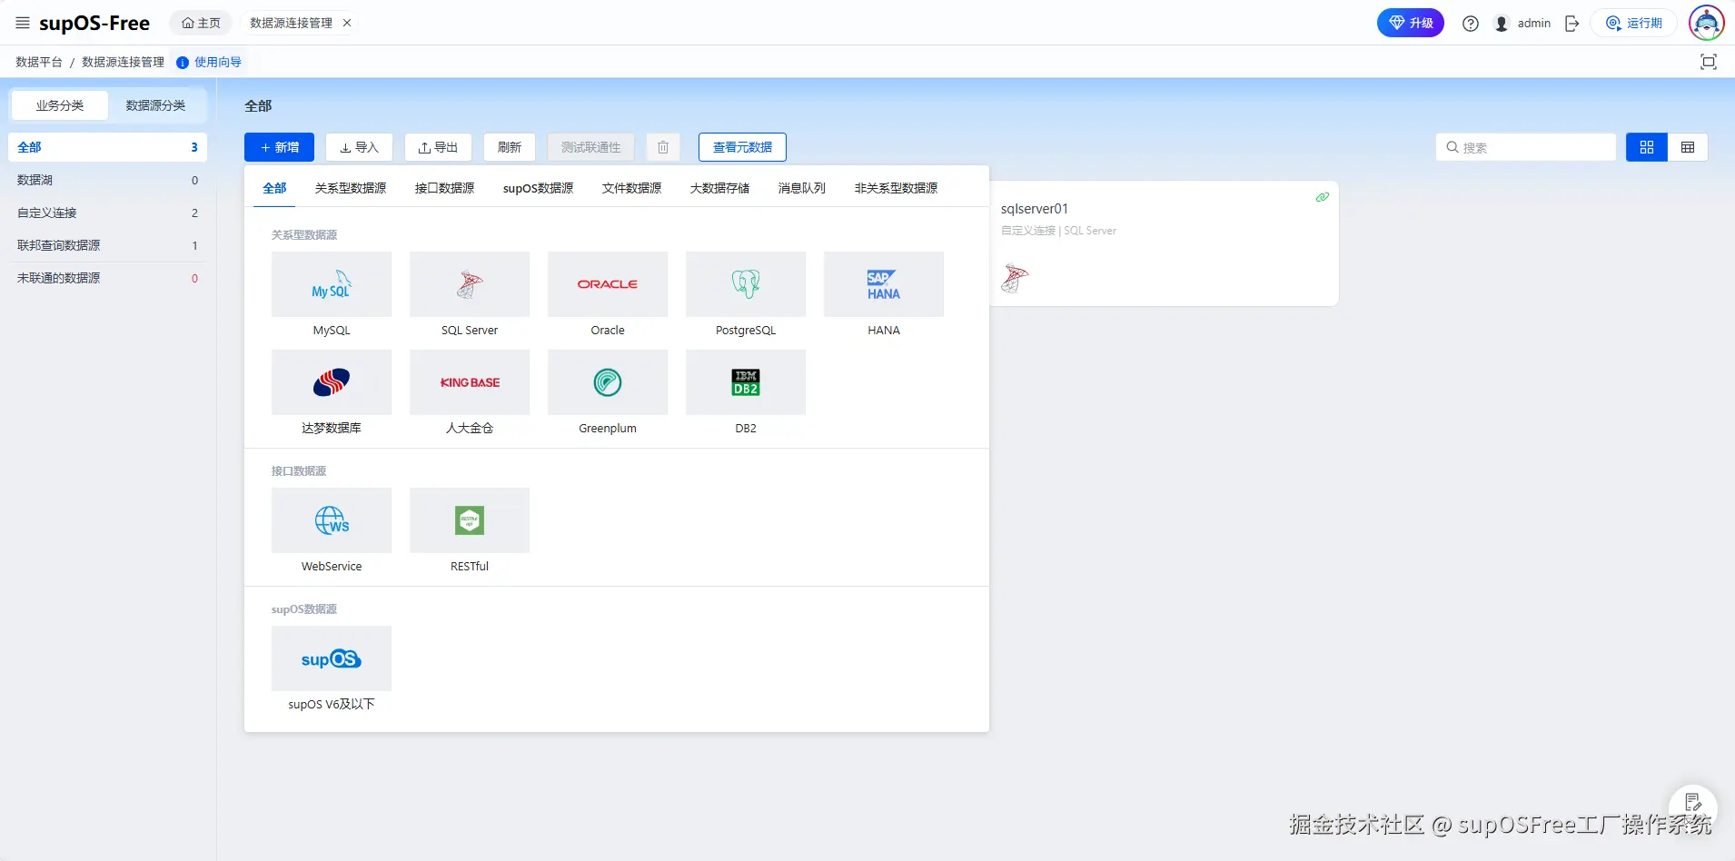Click the 导入 import button
This screenshot has width=1735, height=861.
coord(359,147)
